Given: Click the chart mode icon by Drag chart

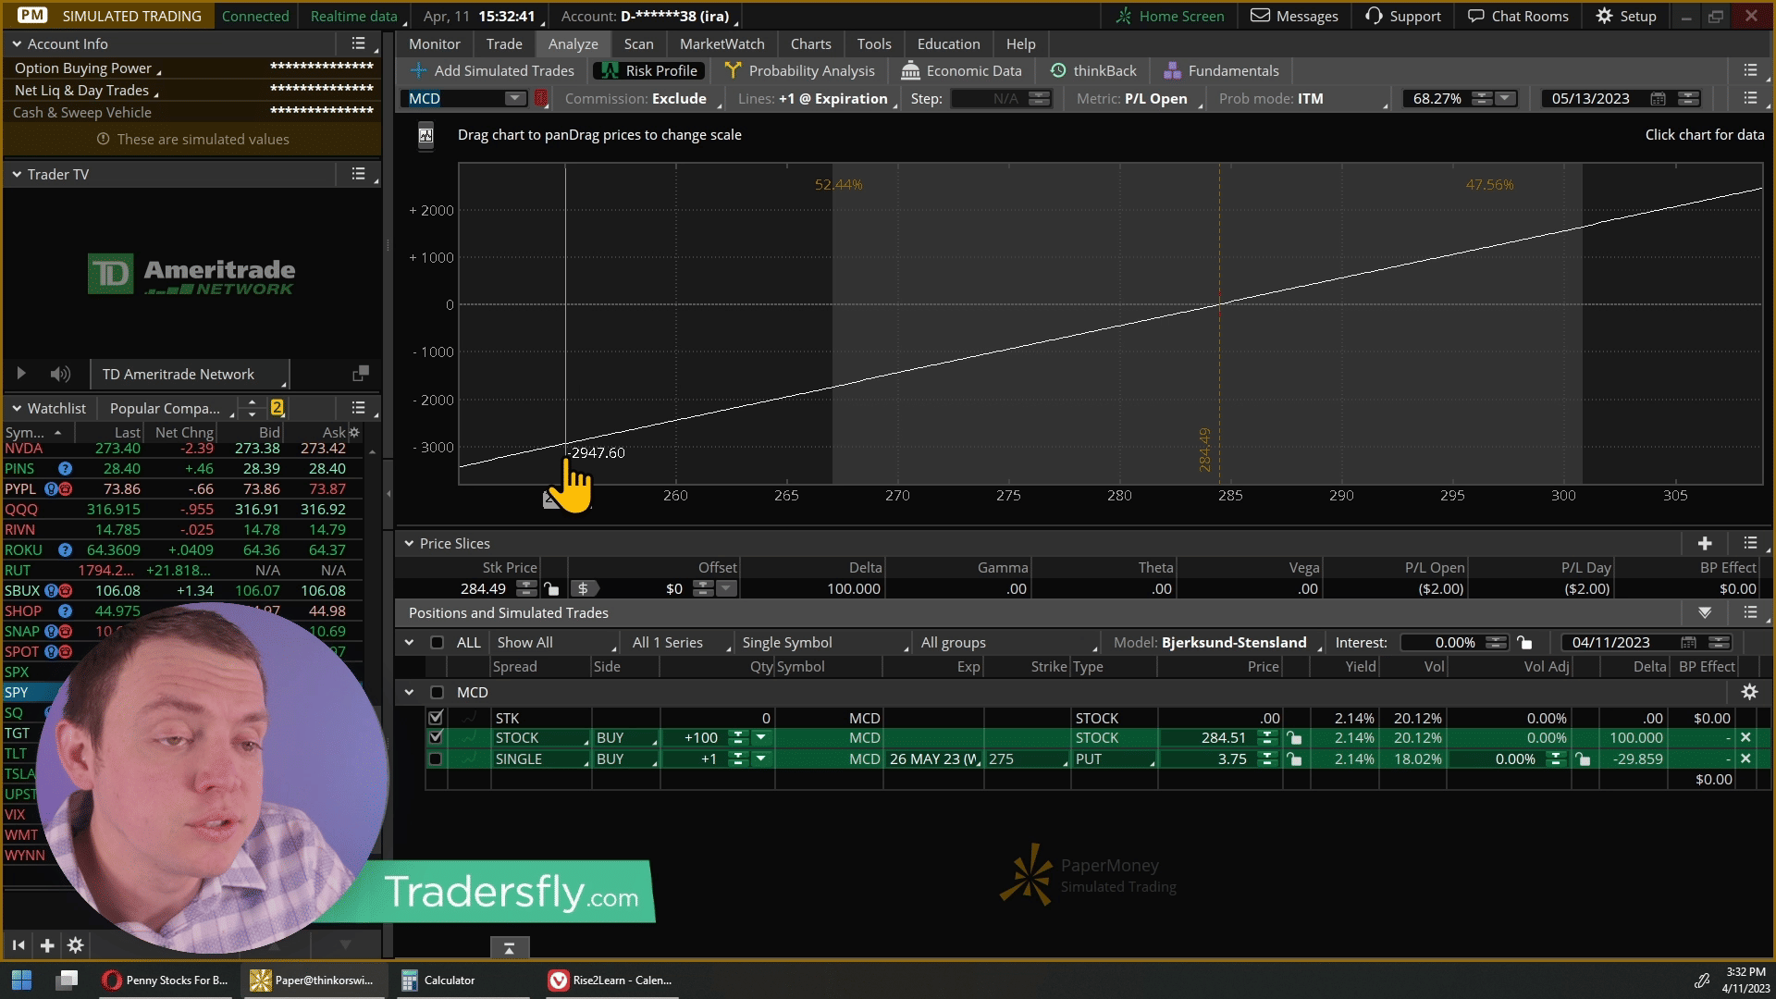Looking at the screenshot, I should coord(425,136).
